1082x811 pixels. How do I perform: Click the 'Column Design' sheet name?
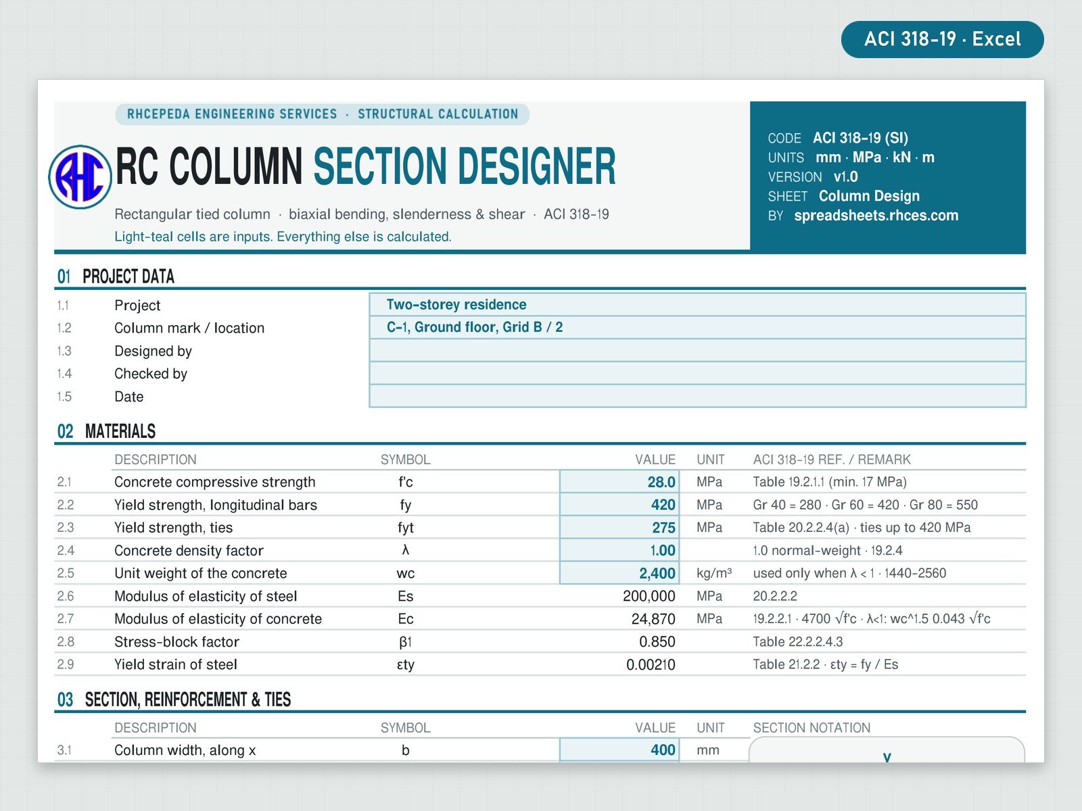point(869,196)
